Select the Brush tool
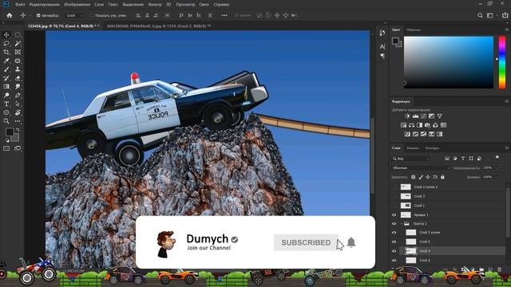 click(x=6, y=69)
